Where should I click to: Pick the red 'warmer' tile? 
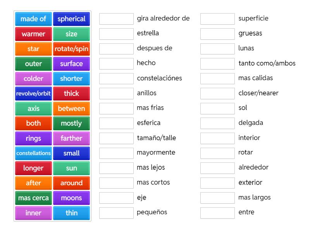tap(33, 34)
